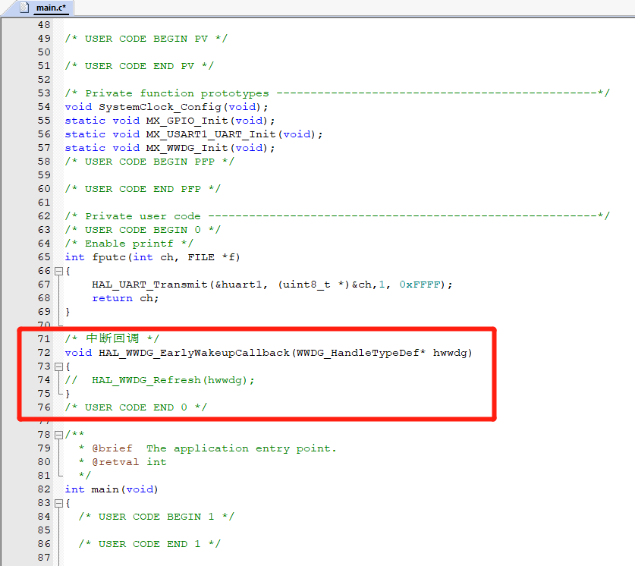The image size is (635, 566).
Task: Click 'MX_USART1_UART_Init' prototype text
Action: click(211, 134)
